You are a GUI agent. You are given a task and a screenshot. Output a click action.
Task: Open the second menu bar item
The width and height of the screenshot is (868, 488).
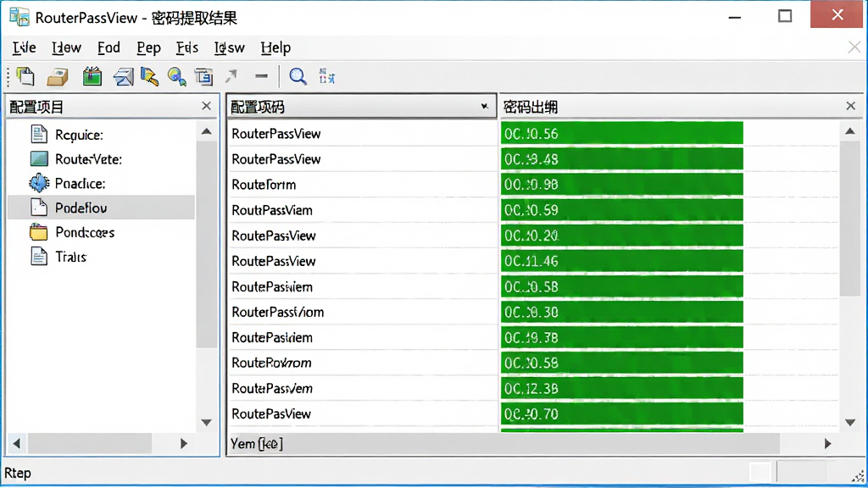(x=66, y=47)
